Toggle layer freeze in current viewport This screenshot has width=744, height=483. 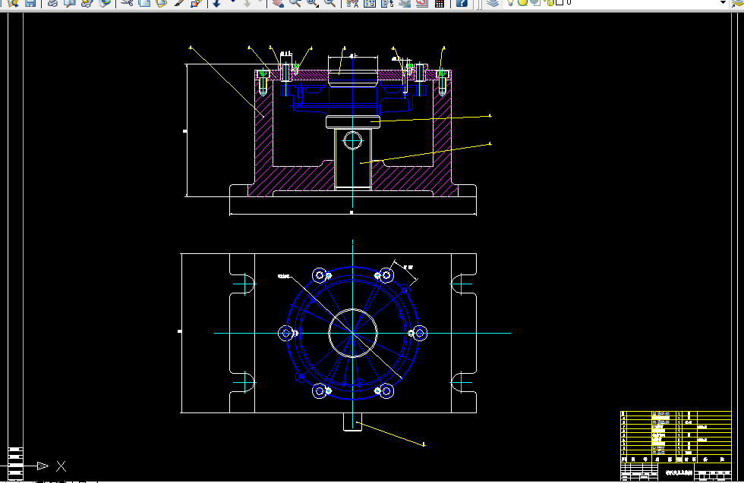pos(535,2)
